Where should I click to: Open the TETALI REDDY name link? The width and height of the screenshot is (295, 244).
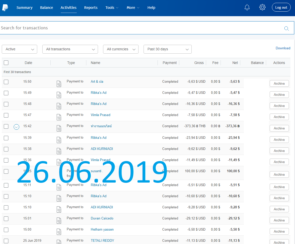pos(102,240)
